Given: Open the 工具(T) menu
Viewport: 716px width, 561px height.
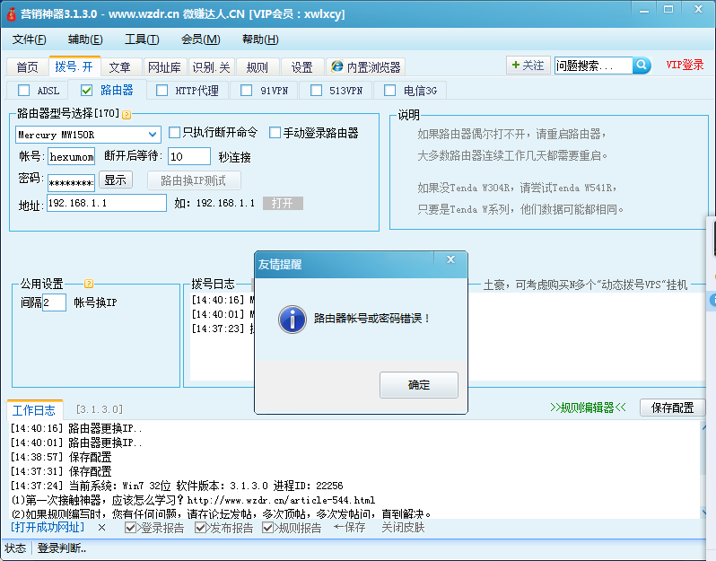Looking at the screenshot, I should (142, 39).
